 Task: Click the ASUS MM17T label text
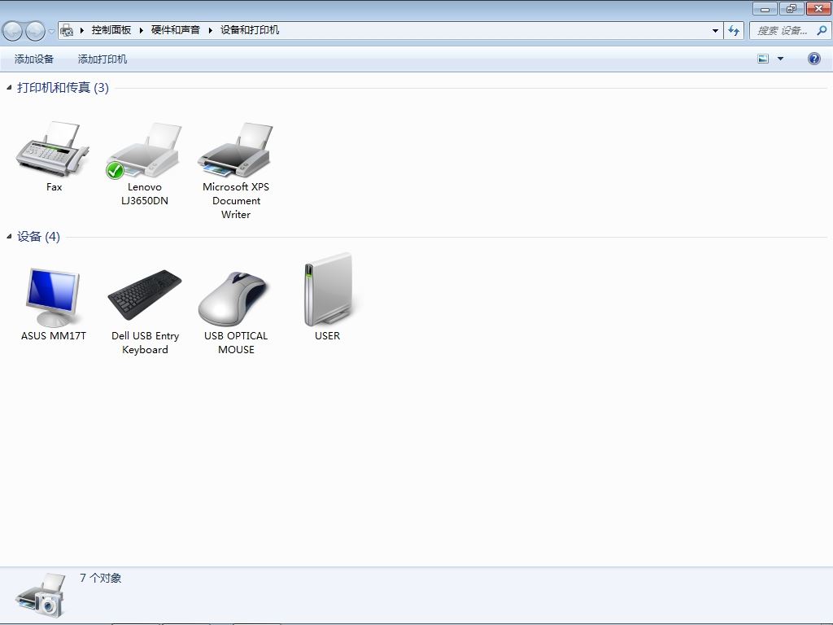tap(53, 336)
